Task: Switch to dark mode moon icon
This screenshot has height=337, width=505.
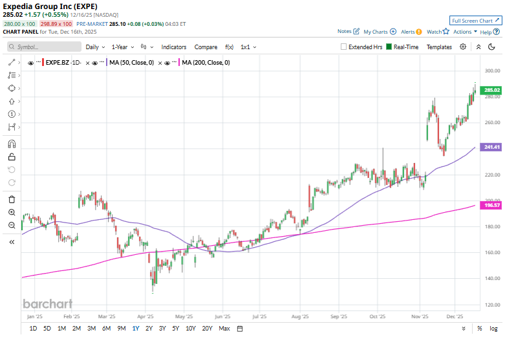Action: click(x=493, y=47)
